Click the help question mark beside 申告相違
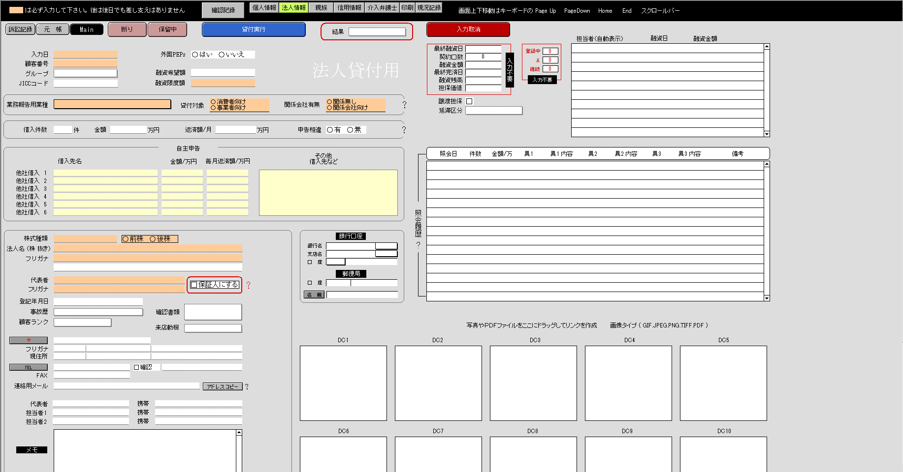The width and height of the screenshot is (903, 472). (404, 130)
